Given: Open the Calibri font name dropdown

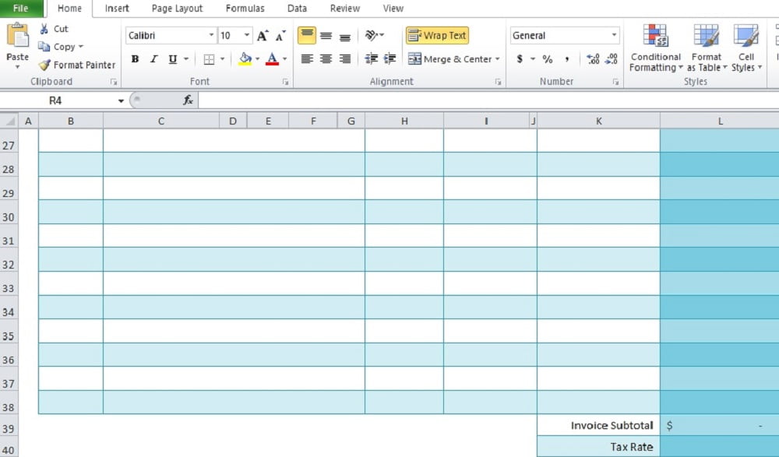Looking at the screenshot, I should 211,36.
